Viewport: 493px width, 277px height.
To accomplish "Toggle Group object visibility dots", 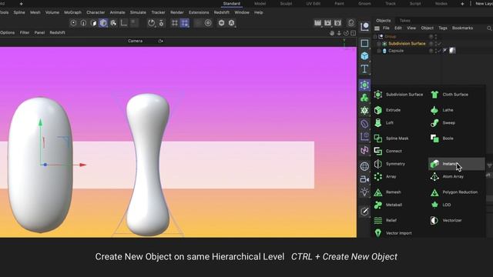I will click(435, 36).
